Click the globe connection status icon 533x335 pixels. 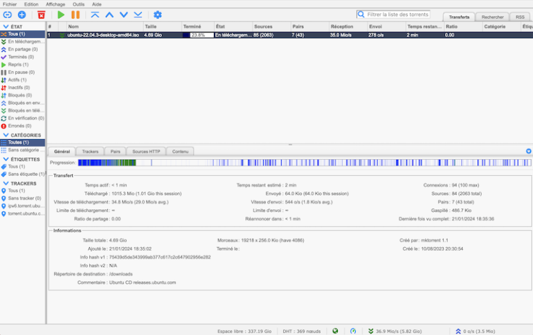(x=335, y=331)
